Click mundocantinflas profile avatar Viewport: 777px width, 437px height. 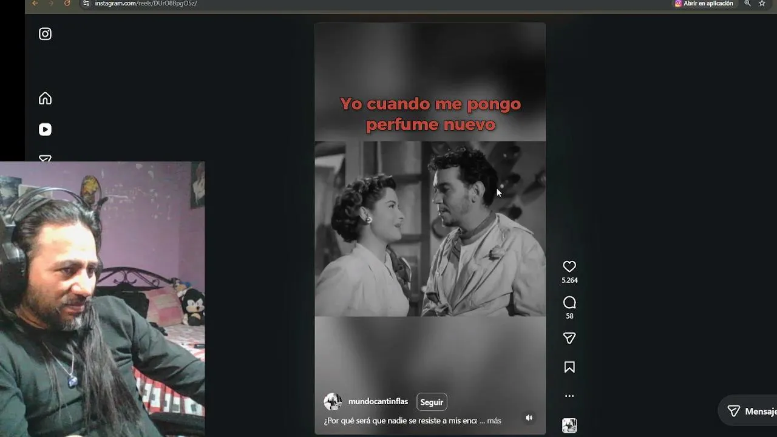pyautogui.click(x=333, y=402)
